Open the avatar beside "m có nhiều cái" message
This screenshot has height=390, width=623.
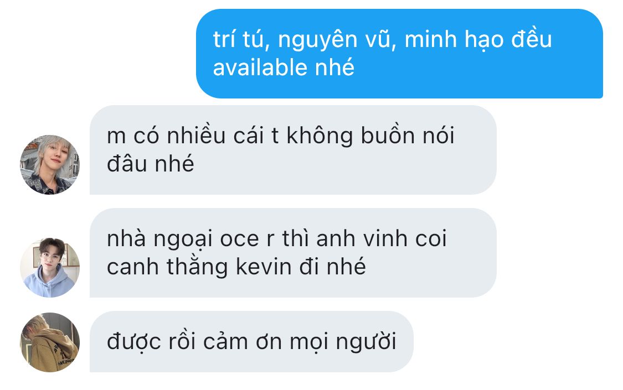point(50,165)
